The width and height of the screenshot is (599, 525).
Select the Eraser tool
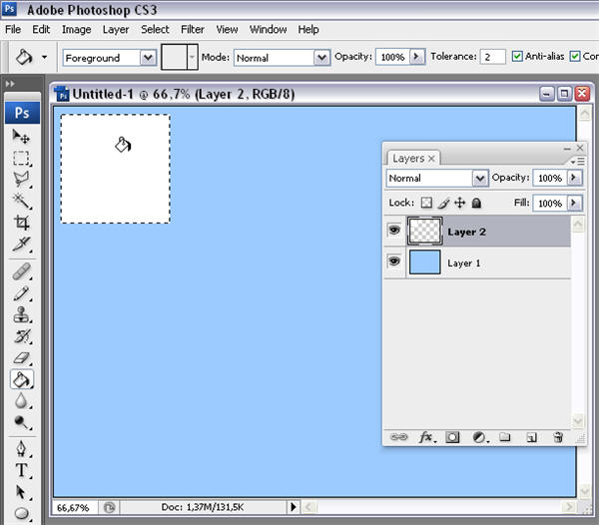pos(21,357)
